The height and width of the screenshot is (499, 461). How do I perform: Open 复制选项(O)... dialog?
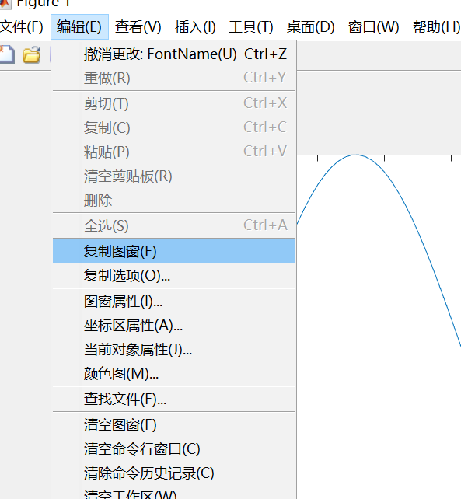[173, 276]
